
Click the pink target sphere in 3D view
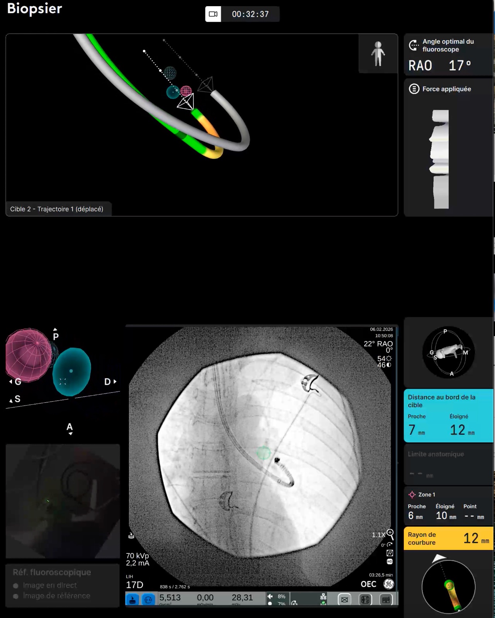[186, 91]
